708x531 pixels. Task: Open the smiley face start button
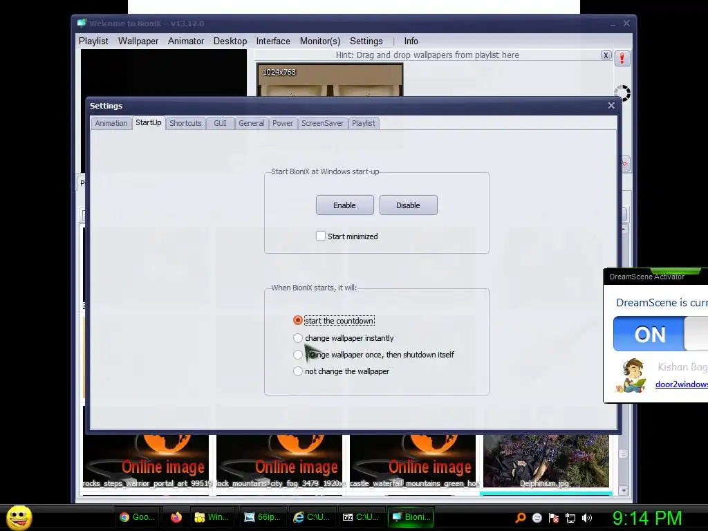point(19,517)
